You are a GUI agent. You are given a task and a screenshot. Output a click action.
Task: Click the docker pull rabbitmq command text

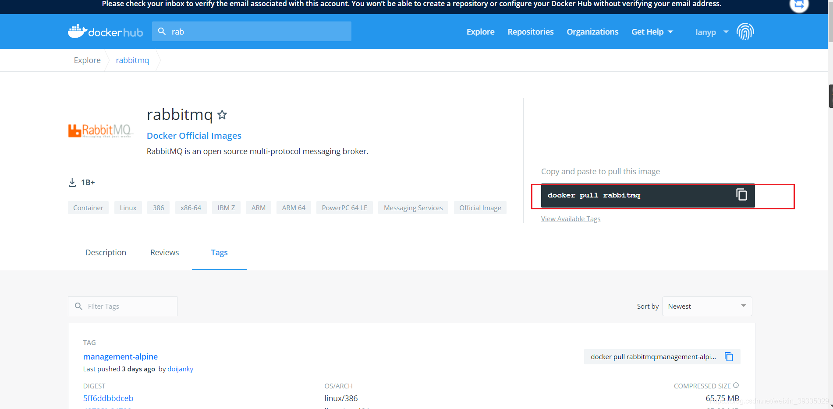click(x=594, y=195)
